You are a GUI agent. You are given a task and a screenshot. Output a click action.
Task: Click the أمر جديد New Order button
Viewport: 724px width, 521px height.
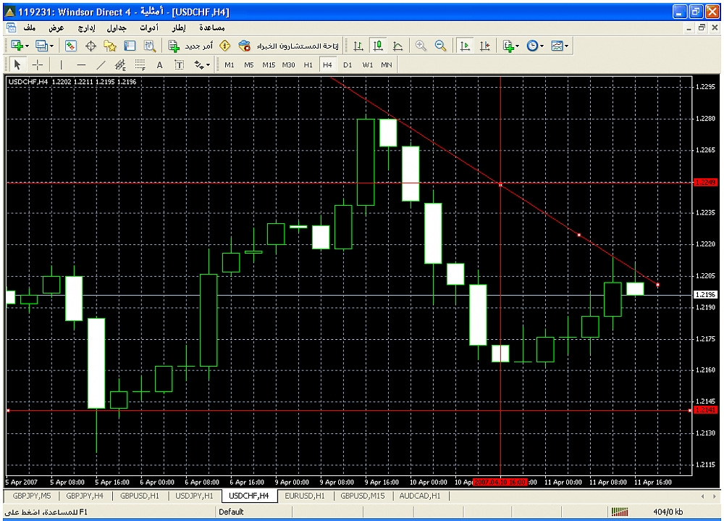[191, 46]
